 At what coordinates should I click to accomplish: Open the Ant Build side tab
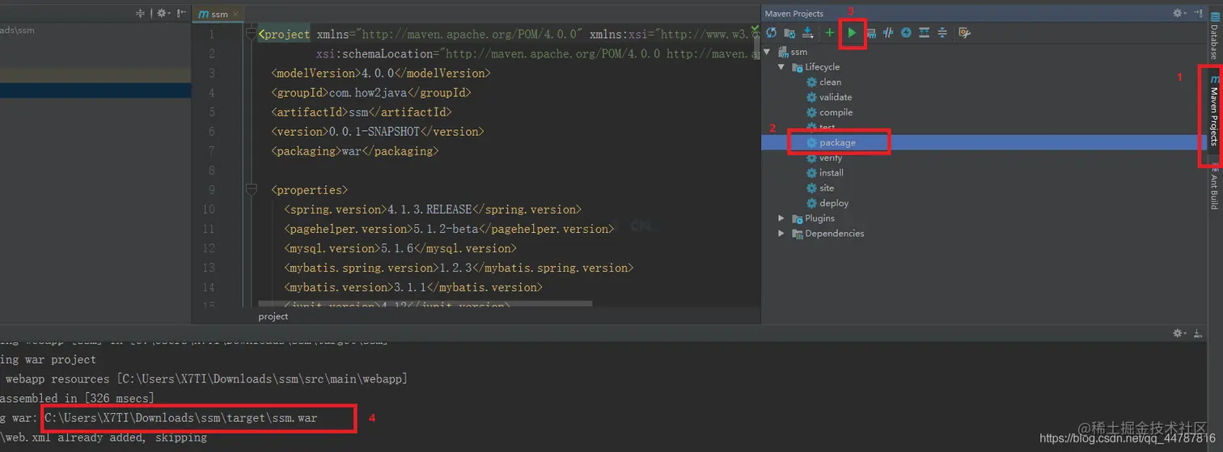[1214, 187]
